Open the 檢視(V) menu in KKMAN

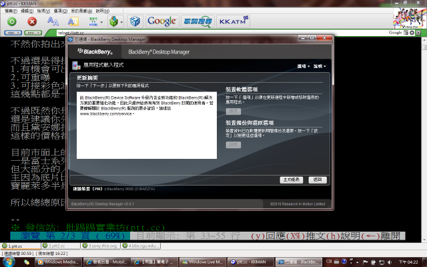pos(43,11)
